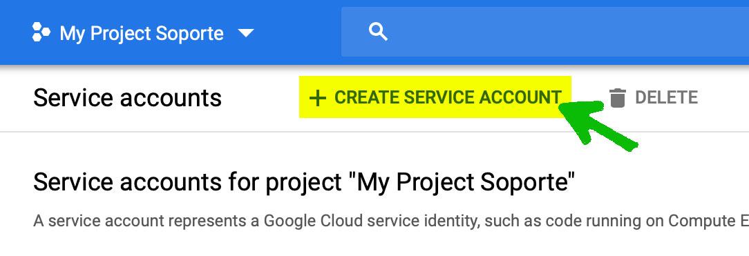Click the green arrow annotation

pyautogui.click(x=597, y=126)
